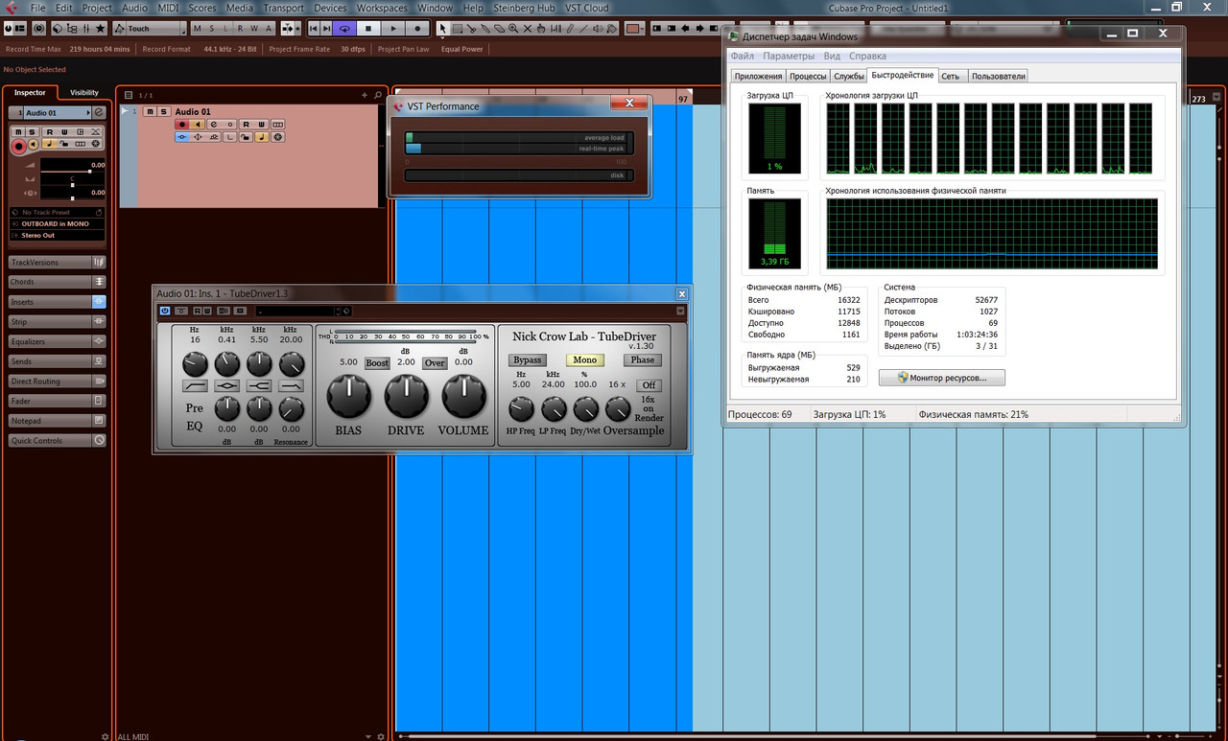Viewport: 1228px width, 741px height.
Task: Click Монитор ресурсов button in Task Manager
Action: tap(941, 378)
